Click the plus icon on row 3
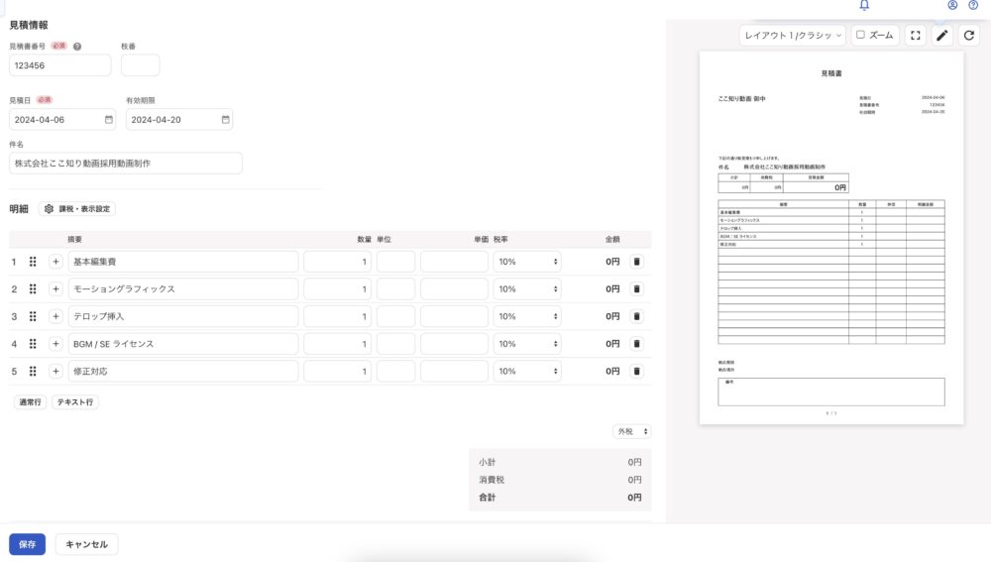The height and width of the screenshot is (562, 991). (x=55, y=316)
